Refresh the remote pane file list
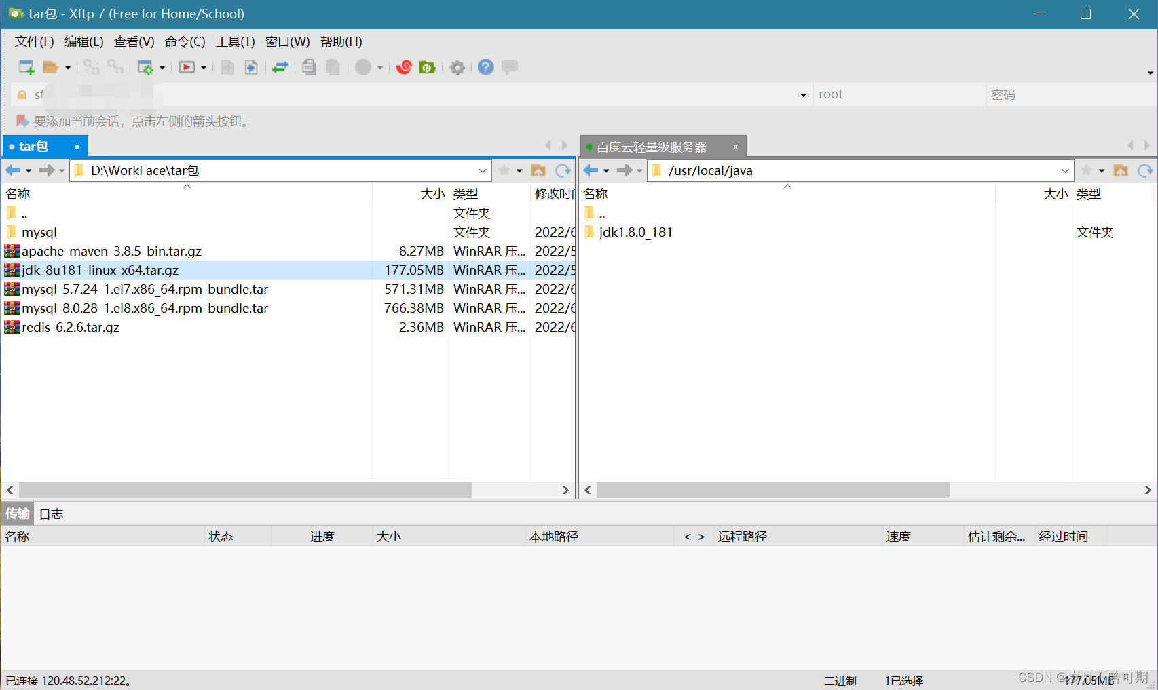This screenshot has height=690, width=1158. pyautogui.click(x=1145, y=170)
